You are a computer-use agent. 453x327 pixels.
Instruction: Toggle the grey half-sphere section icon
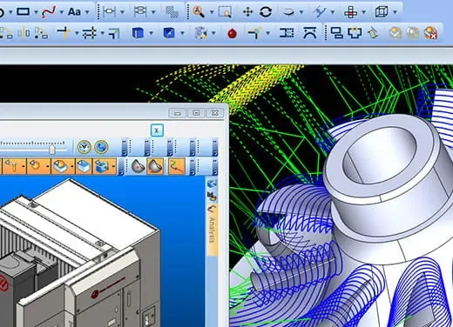138,166
